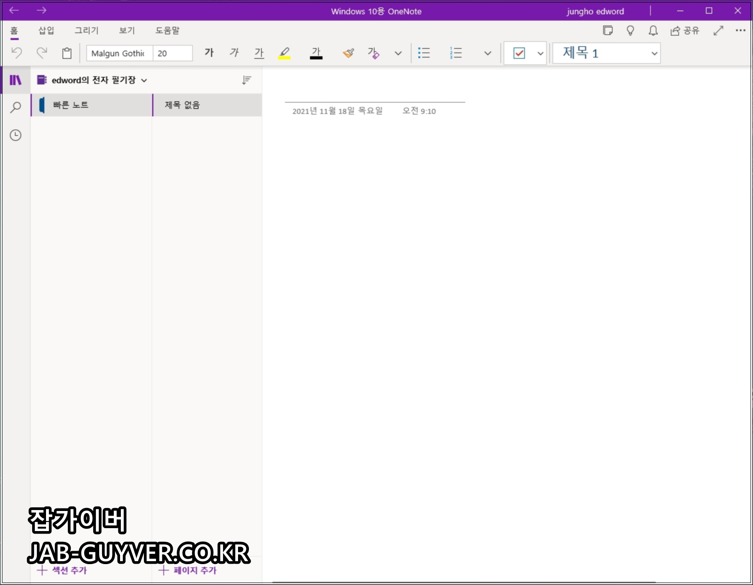Image resolution: width=753 pixels, height=585 pixels.
Task: Click the jungho edword account name
Action: click(x=595, y=11)
